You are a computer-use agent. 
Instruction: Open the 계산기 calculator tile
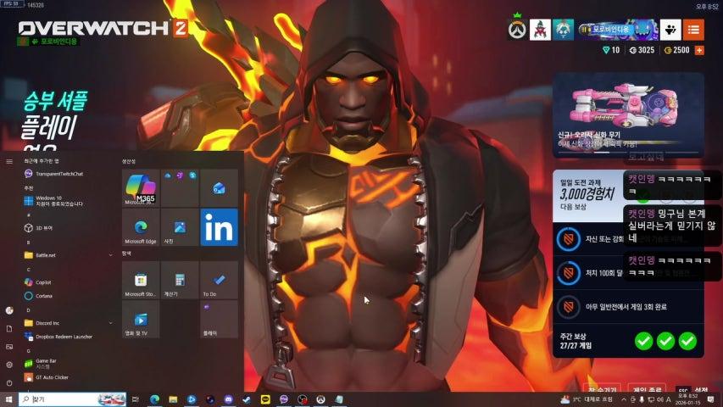180,280
